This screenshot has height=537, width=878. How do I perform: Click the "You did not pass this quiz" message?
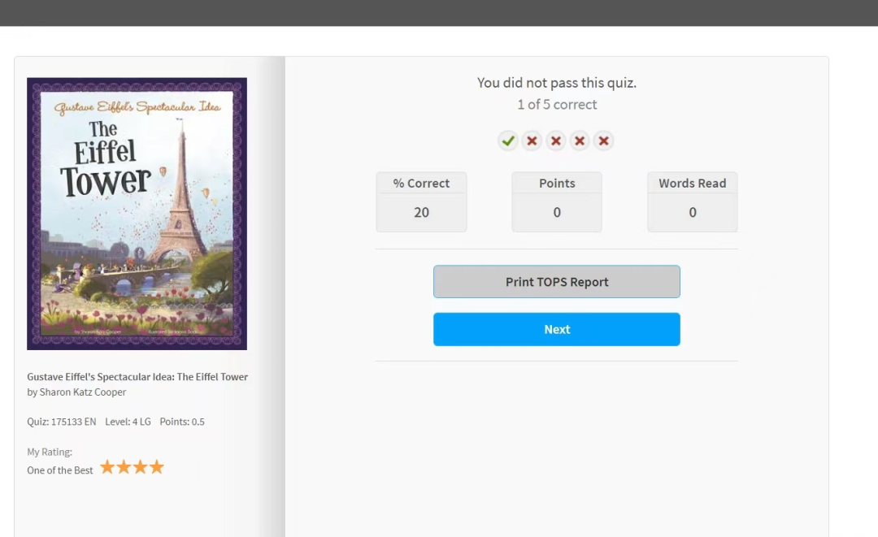556,83
